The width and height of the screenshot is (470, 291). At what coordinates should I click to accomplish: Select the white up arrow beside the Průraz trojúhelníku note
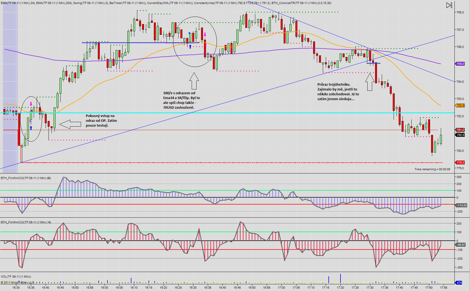[370, 82]
